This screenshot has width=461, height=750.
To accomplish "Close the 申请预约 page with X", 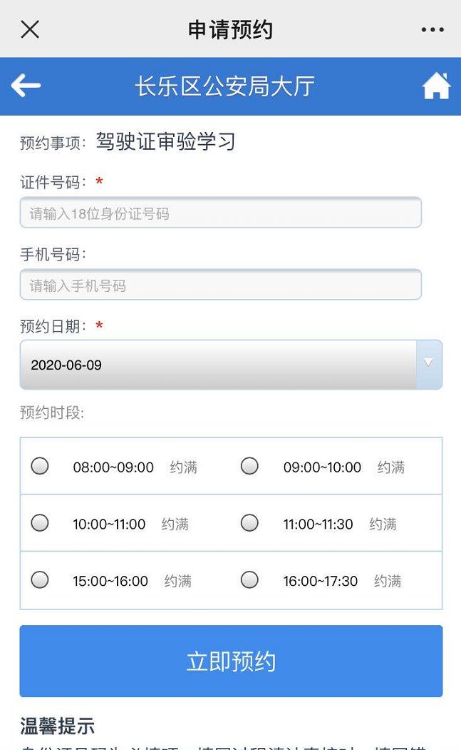I will coord(30,29).
